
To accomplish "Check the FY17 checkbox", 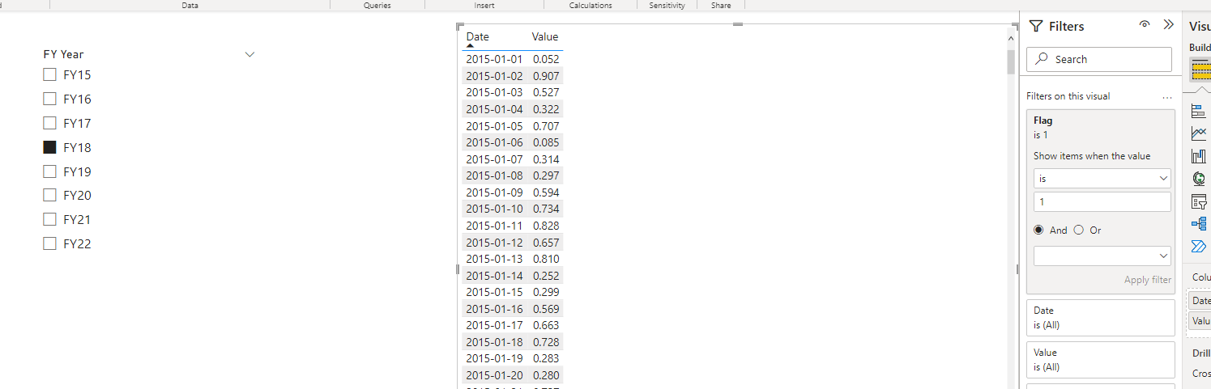I will coord(49,123).
